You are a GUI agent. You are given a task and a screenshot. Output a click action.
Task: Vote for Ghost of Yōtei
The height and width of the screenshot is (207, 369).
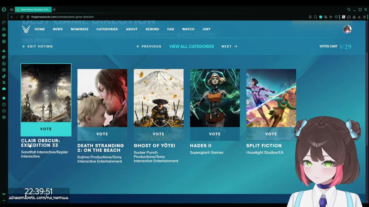point(158,134)
